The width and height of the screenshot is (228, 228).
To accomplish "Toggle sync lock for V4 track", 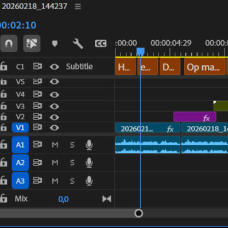I will click(37, 94).
